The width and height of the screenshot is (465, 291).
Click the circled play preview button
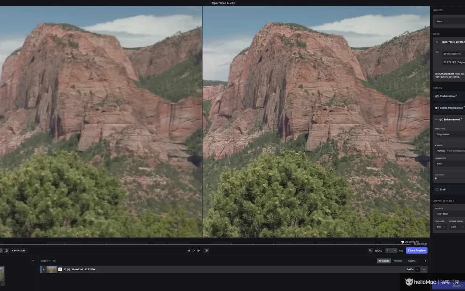(206, 251)
